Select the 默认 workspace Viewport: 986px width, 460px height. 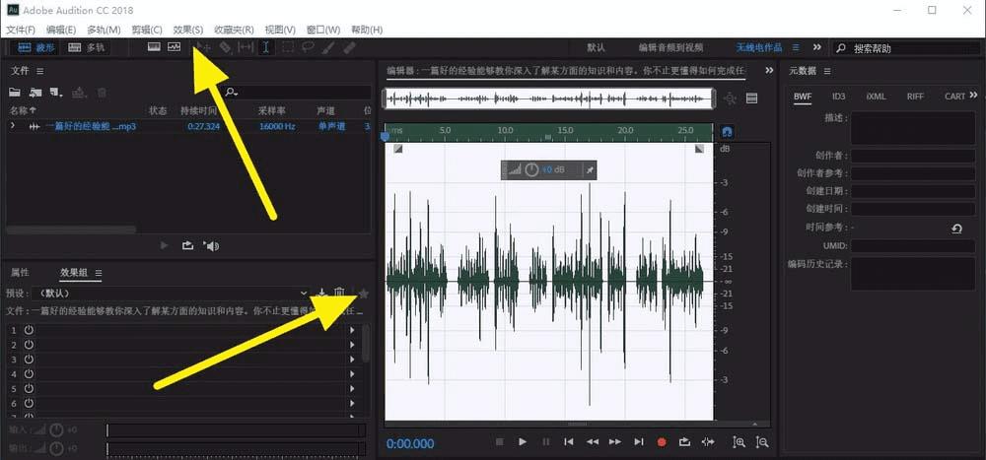coord(597,47)
